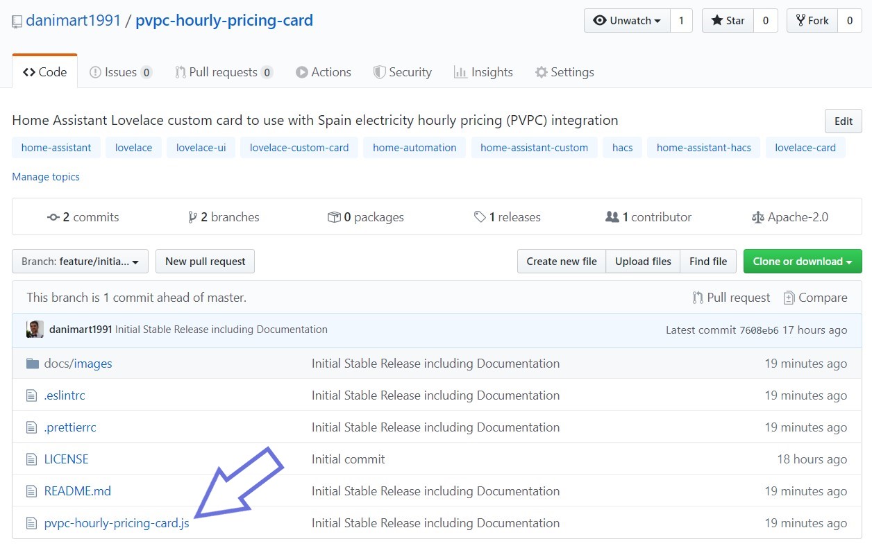Click the Pull request link in branch info bar

[x=731, y=298]
